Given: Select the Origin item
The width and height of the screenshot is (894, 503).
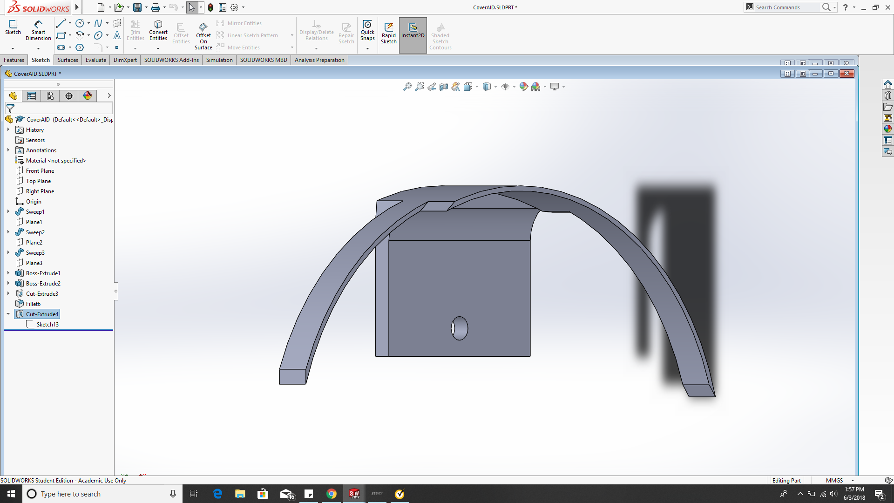Looking at the screenshot, I should (34, 202).
